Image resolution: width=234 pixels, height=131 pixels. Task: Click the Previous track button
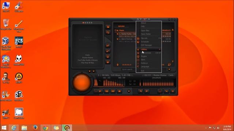point(106,91)
